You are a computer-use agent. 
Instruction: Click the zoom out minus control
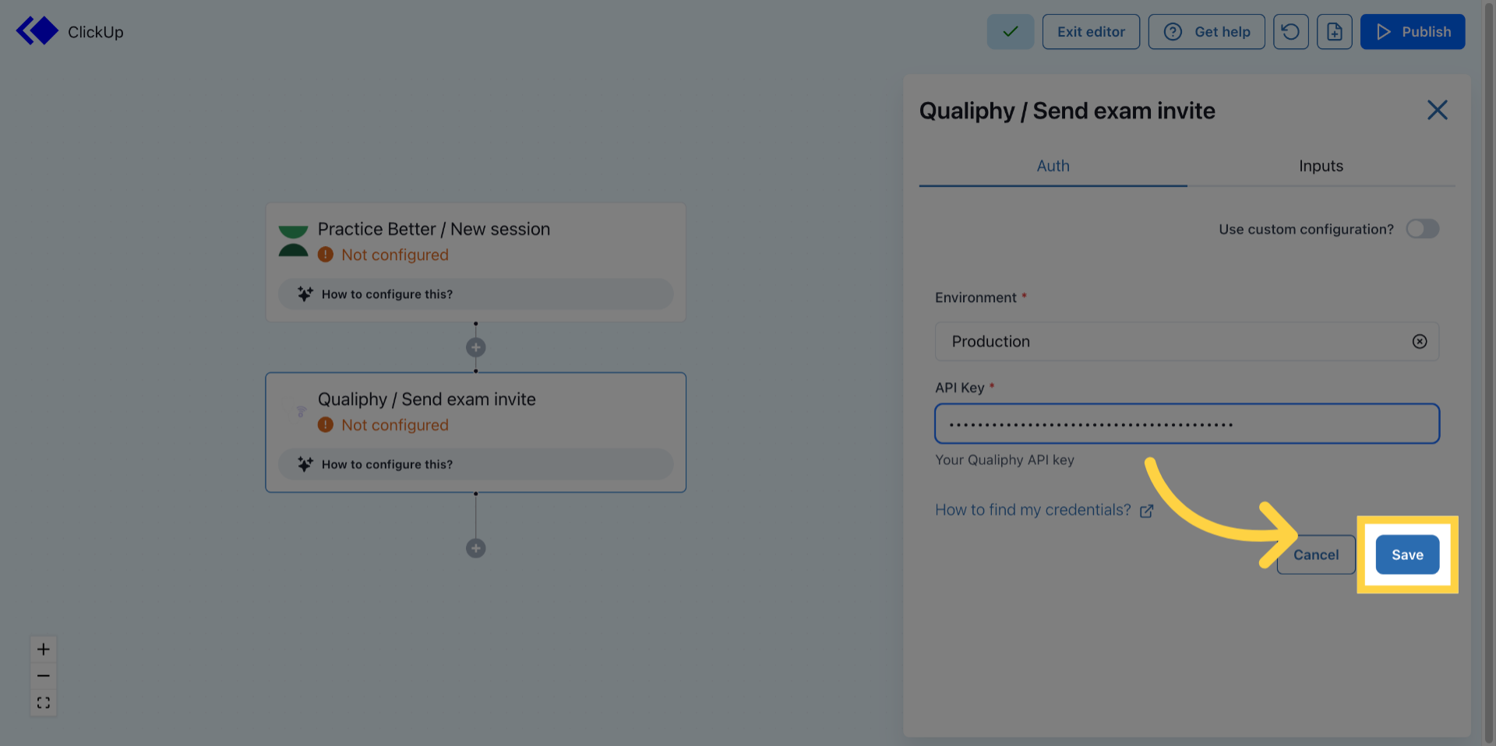point(43,675)
